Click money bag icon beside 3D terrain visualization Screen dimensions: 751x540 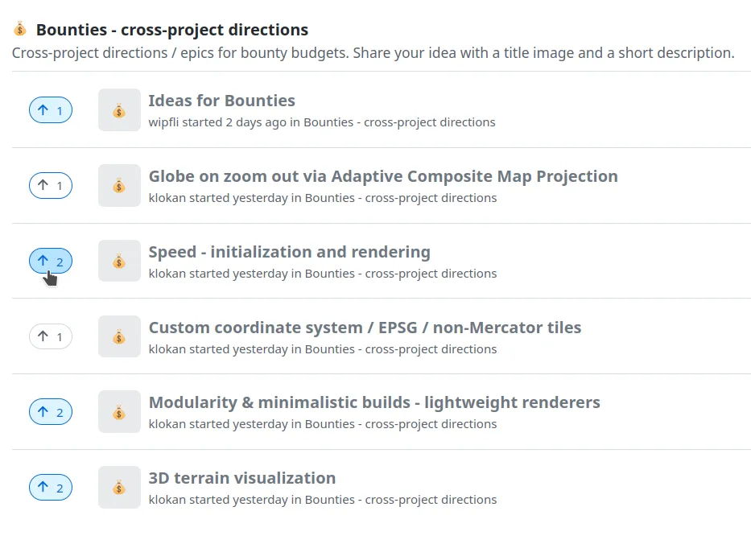(x=119, y=488)
